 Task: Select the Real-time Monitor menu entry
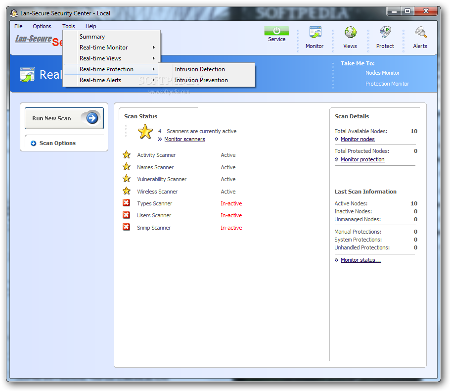pos(111,48)
